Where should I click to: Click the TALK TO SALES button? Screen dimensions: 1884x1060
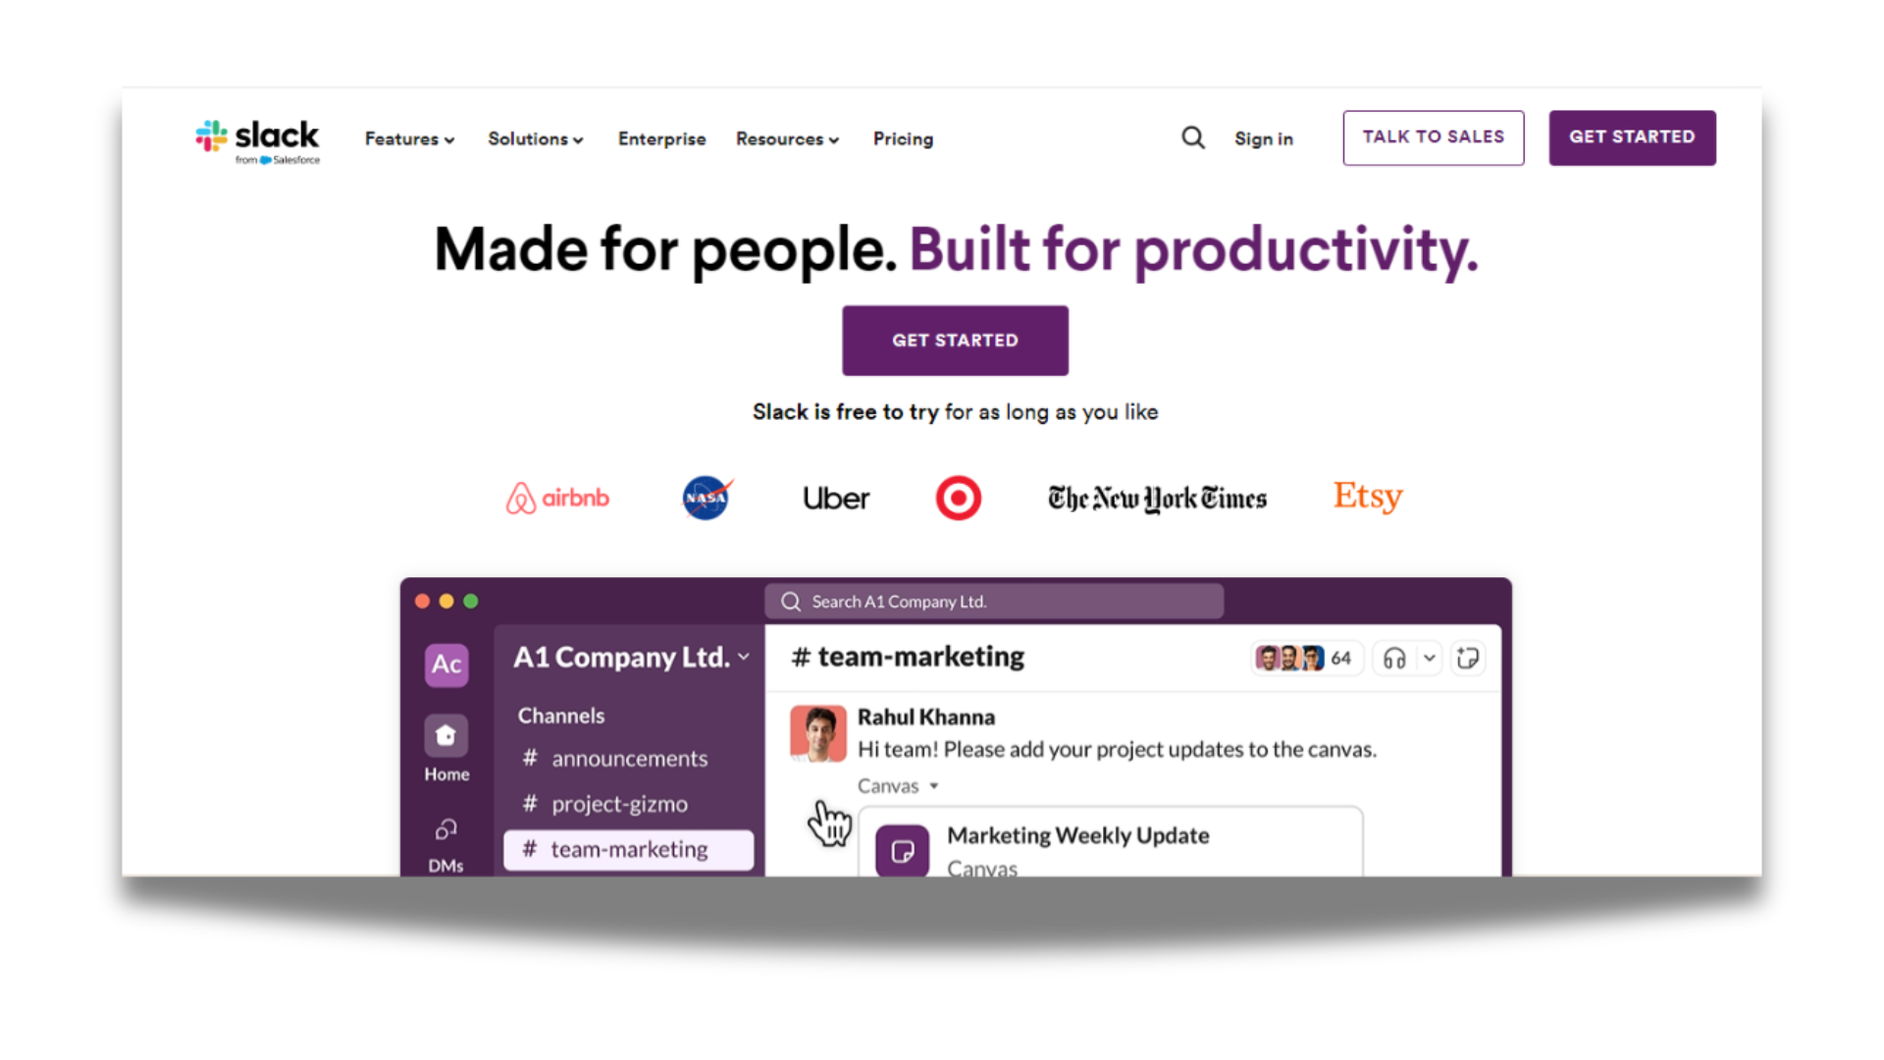pos(1435,137)
